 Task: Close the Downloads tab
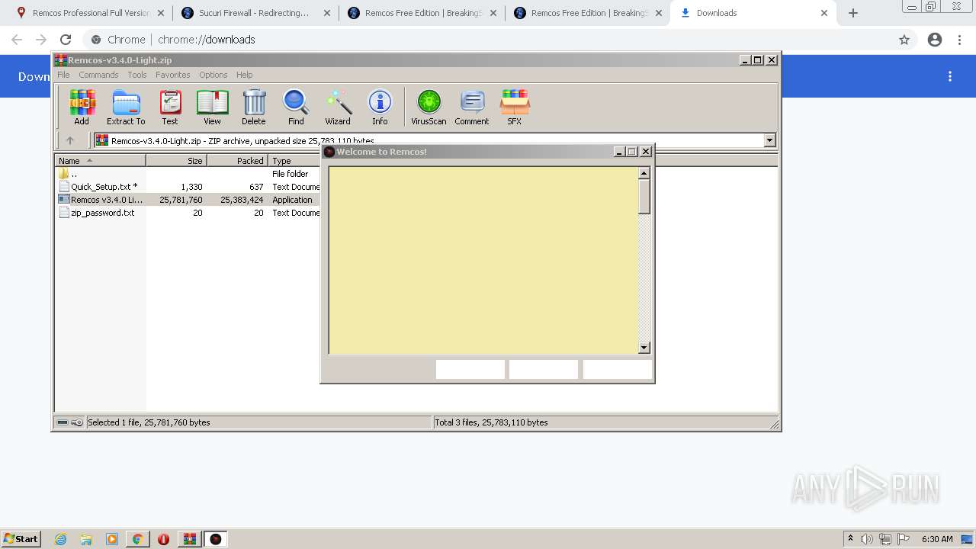tap(824, 13)
